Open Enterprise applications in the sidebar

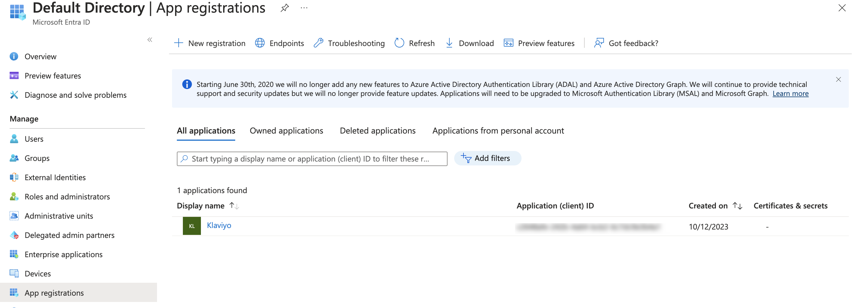click(63, 254)
